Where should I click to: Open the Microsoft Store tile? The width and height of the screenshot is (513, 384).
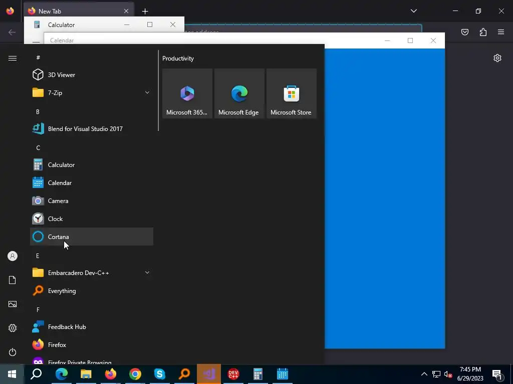[x=292, y=93]
